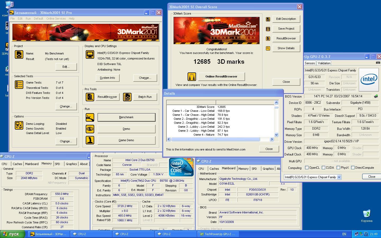381x238 pixels.
Task: Open the Help menu in 3DMark
Action: pos(71,19)
